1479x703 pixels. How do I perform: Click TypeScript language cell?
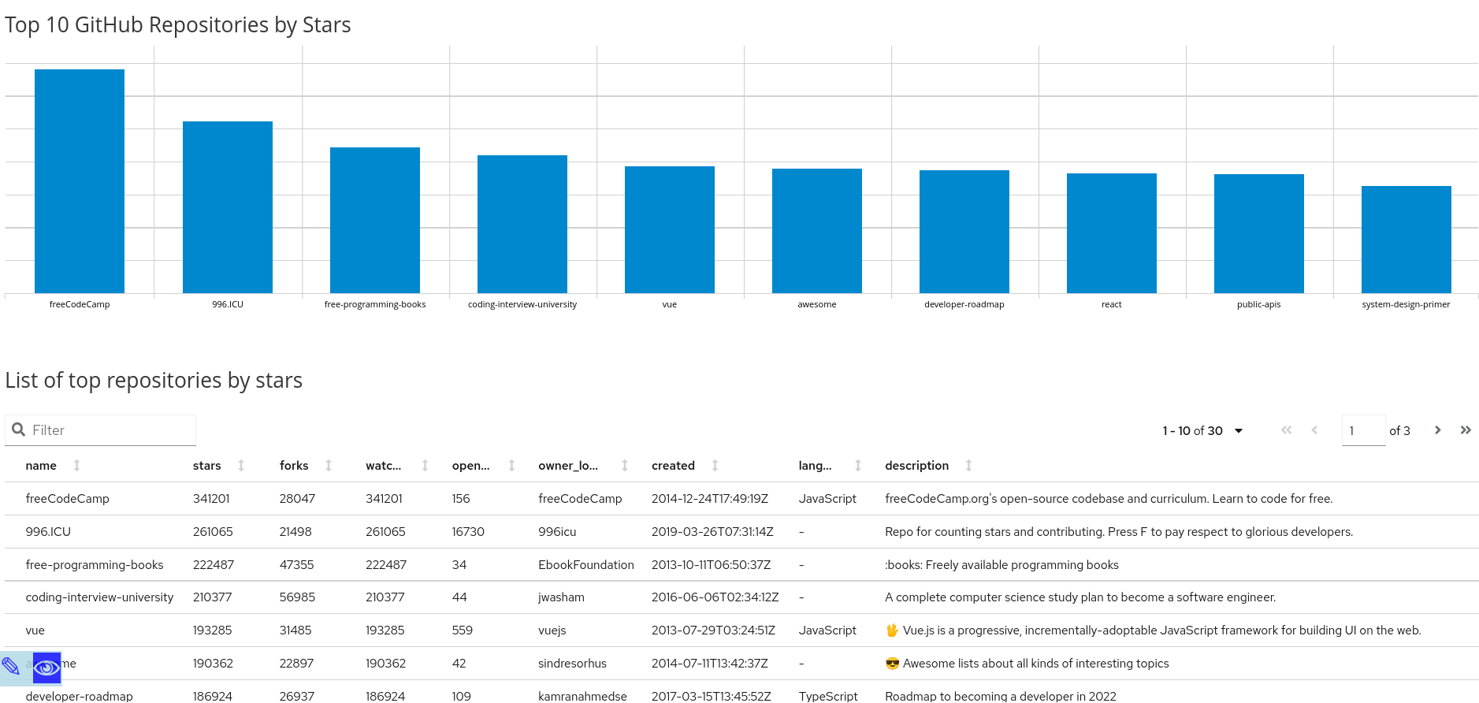828,696
